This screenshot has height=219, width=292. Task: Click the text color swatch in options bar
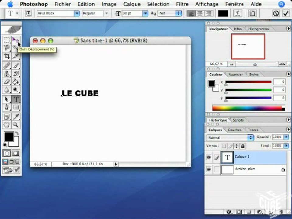pos(223,13)
